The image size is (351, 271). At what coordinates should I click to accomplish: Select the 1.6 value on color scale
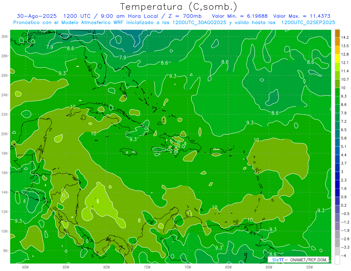[344, 189]
